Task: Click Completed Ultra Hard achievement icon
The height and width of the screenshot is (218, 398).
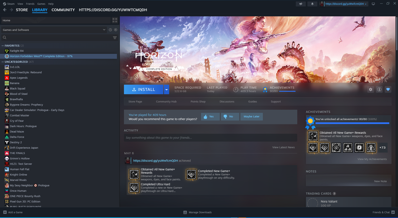Action: [x=134, y=188]
